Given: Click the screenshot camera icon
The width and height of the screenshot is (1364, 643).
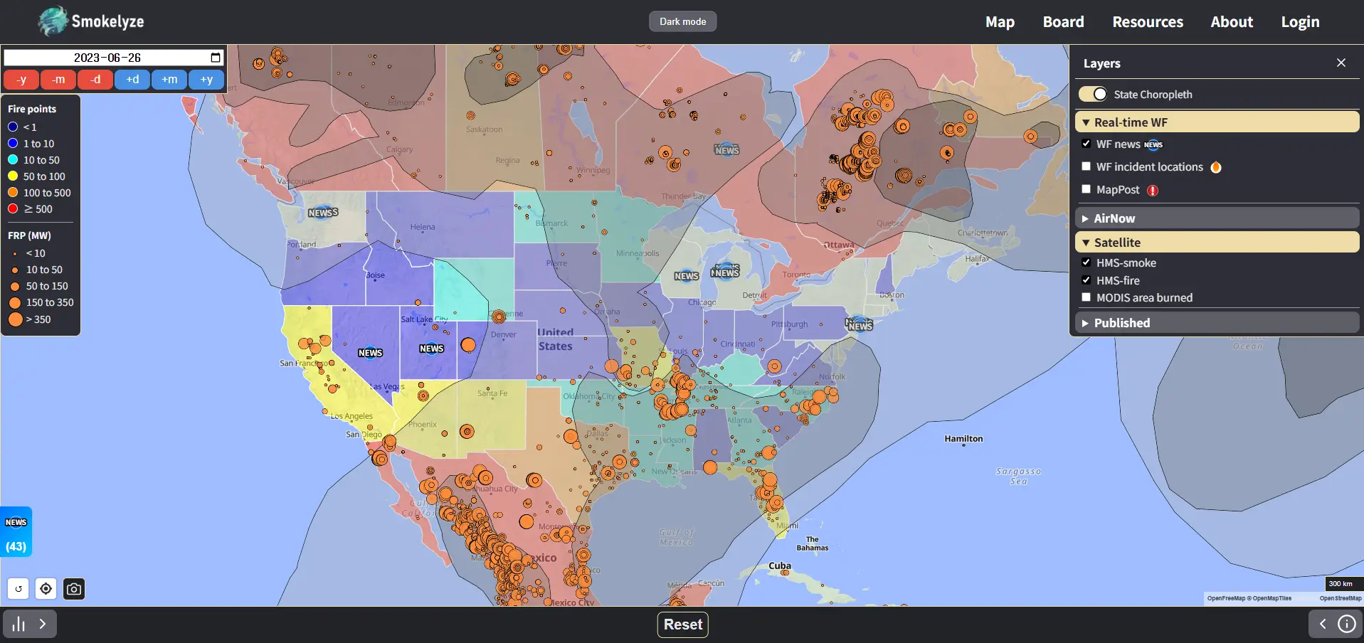Looking at the screenshot, I should pyautogui.click(x=74, y=589).
